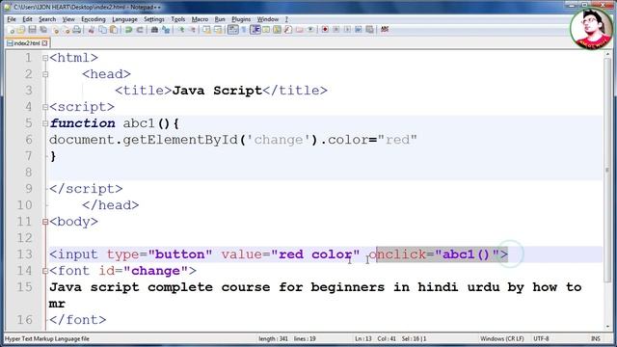This screenshot has height=347, width=617.
Task: Click the 'Java Script' title text
Action: (217, 91)
